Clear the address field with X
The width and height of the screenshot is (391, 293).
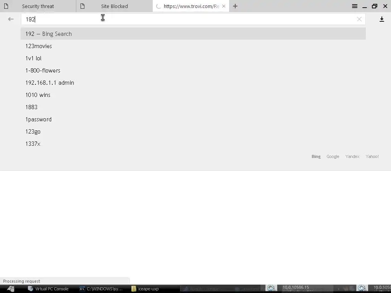359,19
